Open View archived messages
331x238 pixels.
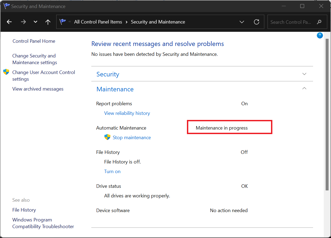[38, 89]
